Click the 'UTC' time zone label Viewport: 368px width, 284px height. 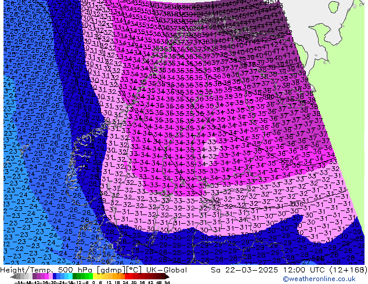[x=319, y=270]
